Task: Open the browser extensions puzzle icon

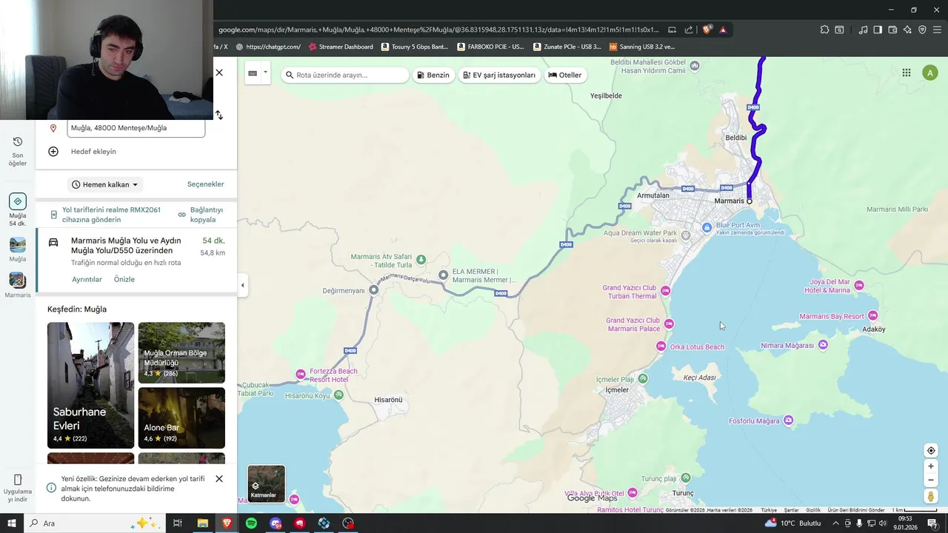Action: (x=824, y=30)
